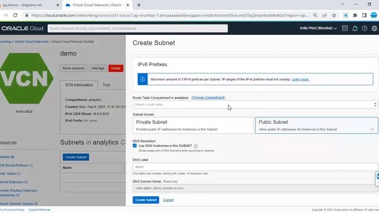Image resolution: width=379 pixels, height=213 pixels.
Task: Click Cookie Preferences footer link
Action: pos(40,210)
